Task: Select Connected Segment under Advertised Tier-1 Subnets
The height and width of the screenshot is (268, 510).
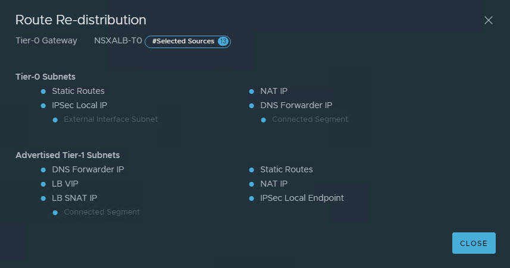Action: pyautogui.click(x=102, y=212)
